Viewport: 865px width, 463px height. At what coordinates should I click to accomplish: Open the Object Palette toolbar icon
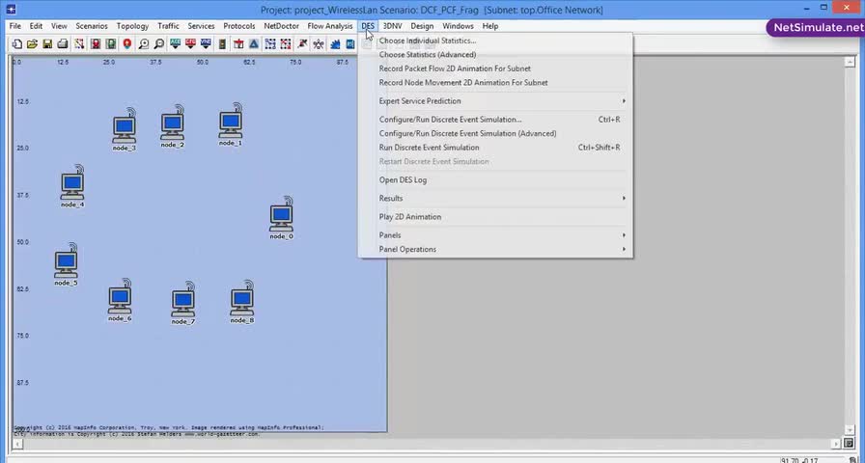coord(79,44)
